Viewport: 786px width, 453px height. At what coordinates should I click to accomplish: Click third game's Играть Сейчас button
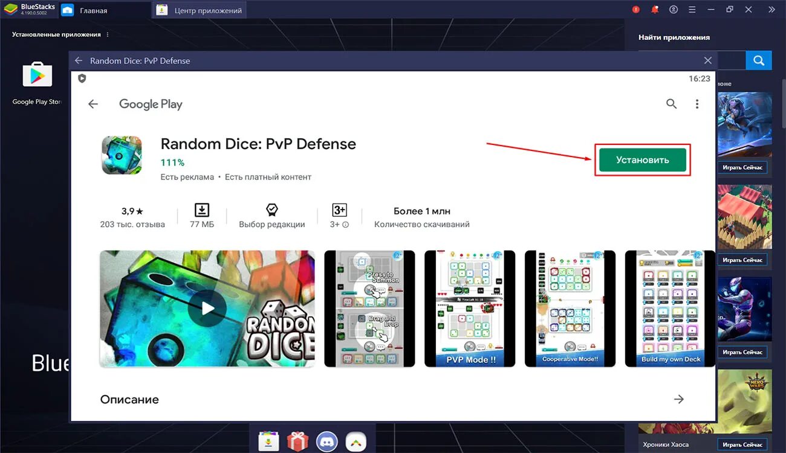pos(742,352)
